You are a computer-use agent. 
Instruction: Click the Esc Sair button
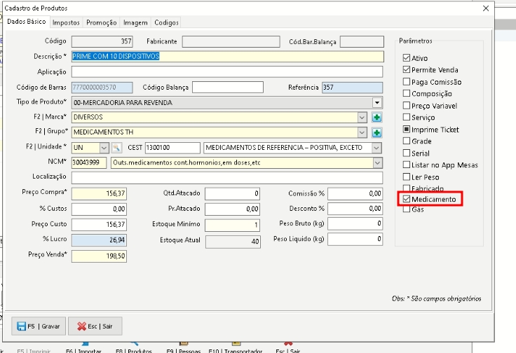[x=95, y=326]
